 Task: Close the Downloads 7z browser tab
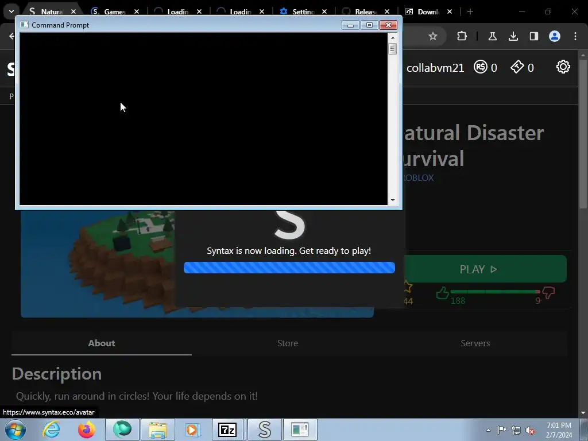click(x=450, y=11)
